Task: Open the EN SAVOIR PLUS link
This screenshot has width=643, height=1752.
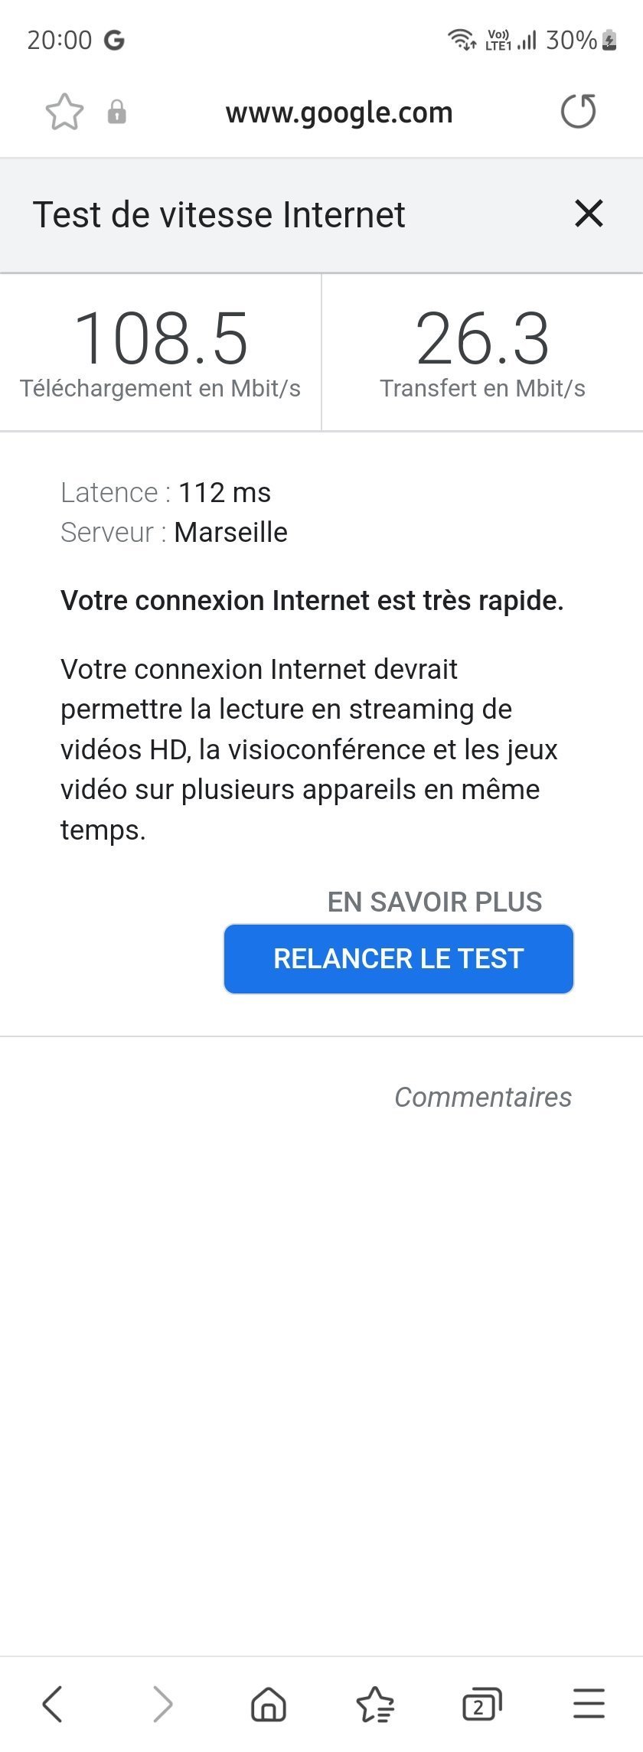Action: pos(434,902)
